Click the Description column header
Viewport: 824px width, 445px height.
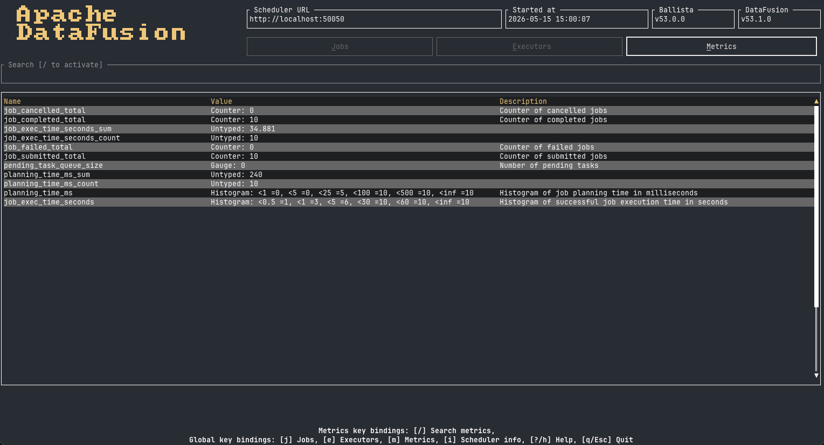[523, 101]
